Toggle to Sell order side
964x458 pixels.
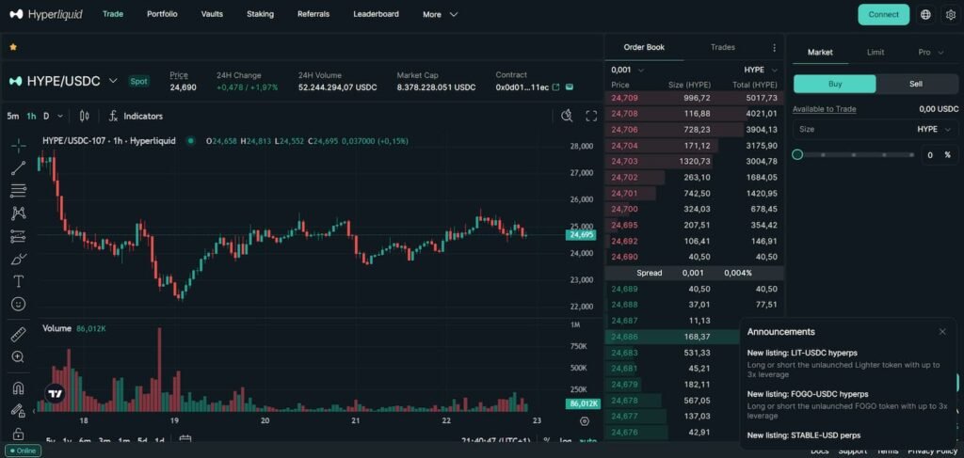tap(916, 84)
